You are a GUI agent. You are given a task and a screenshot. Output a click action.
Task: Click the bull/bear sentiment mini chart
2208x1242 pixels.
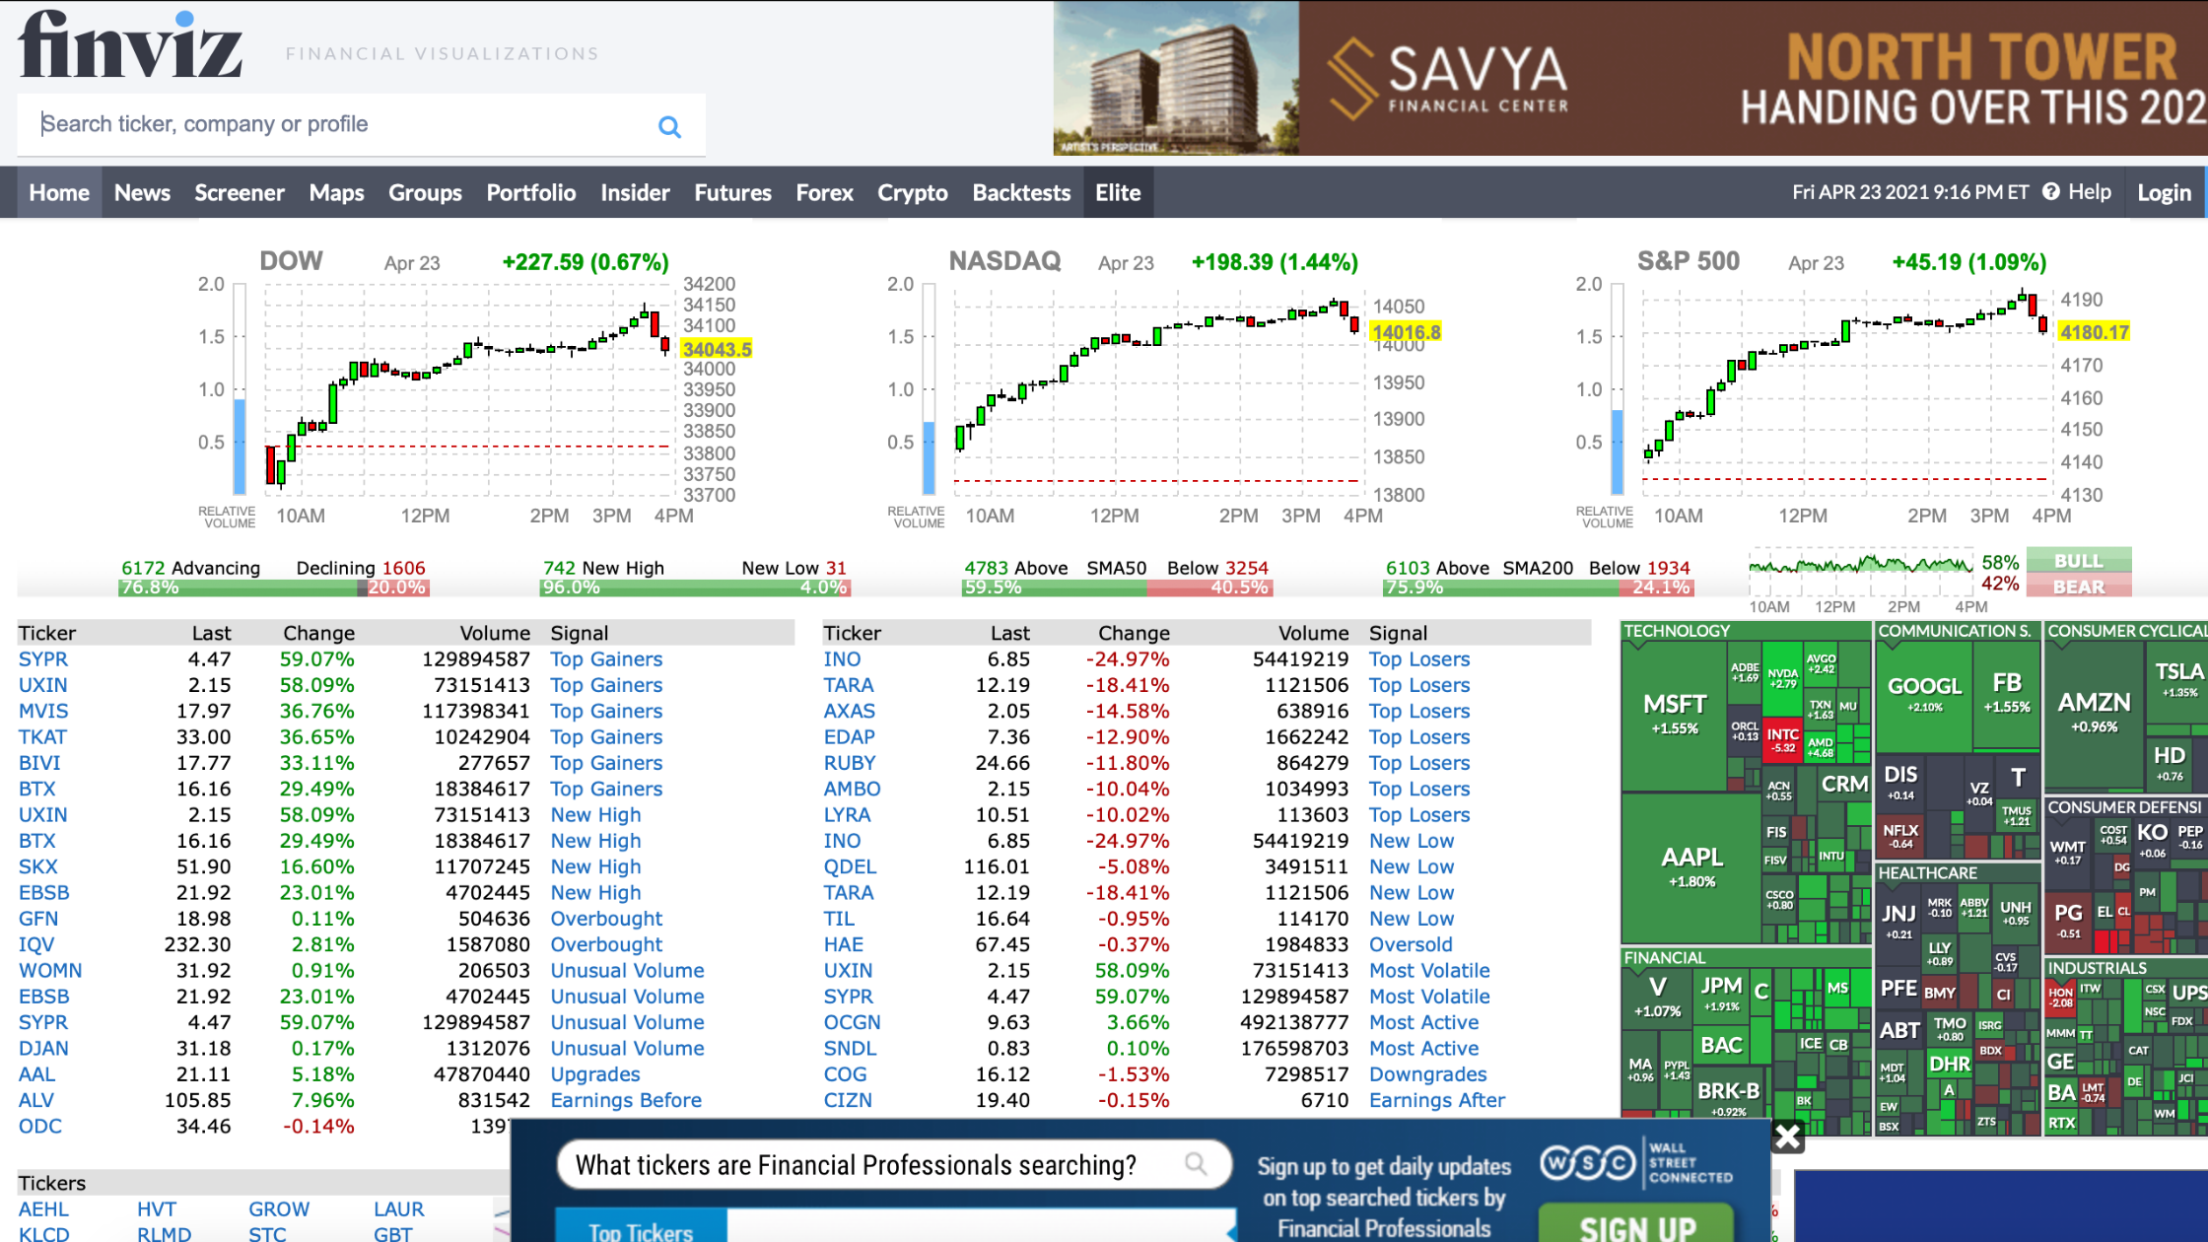[1861, 572]
